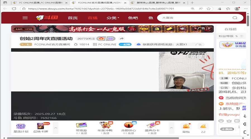Switch to the 酸菜鱼yu直播 tab
The image size is (251, 139).
click(x=158, y=3)
